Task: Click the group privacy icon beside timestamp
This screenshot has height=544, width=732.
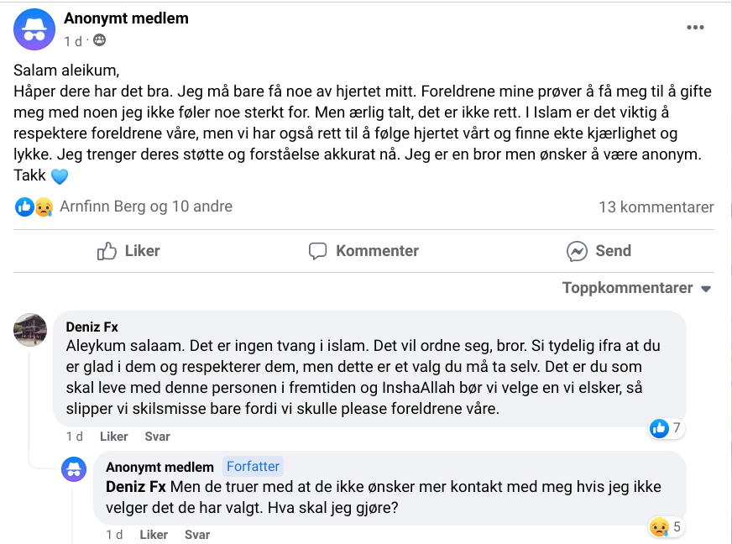Action: coord(100,41)
